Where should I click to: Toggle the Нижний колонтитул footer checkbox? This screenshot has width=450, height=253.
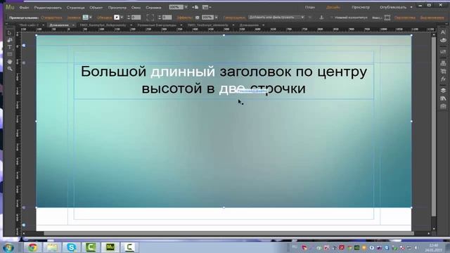click(331, 18)
